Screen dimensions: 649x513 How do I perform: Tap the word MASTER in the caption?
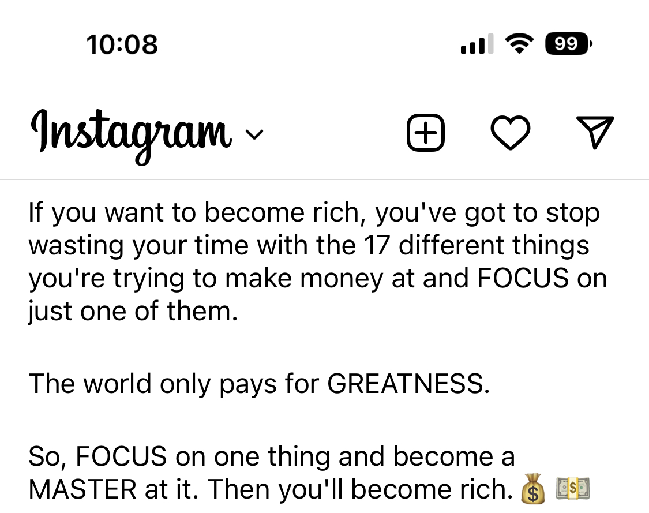82,489
